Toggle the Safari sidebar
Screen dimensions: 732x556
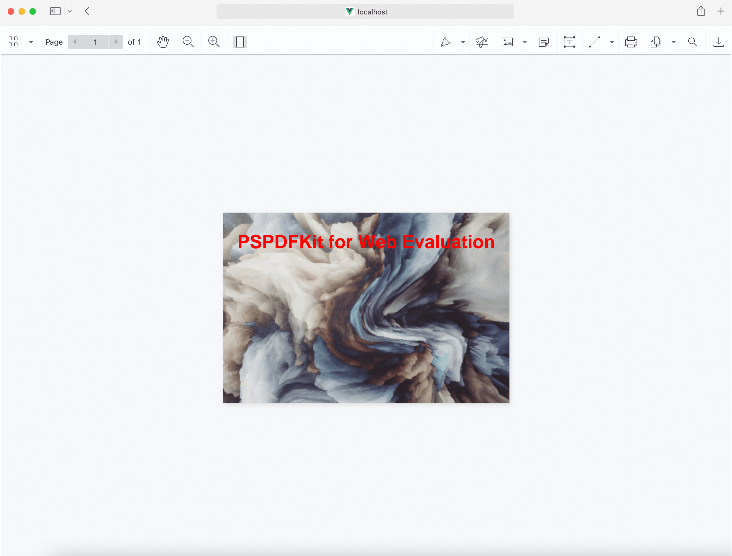pos(55,11)
